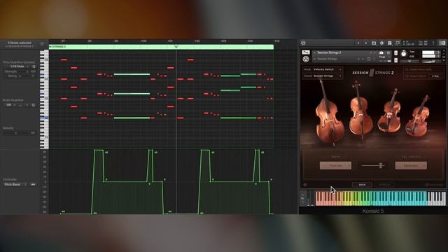Enable the lower smart chord checkbox
Screen dimensions: 448x252
407,76
